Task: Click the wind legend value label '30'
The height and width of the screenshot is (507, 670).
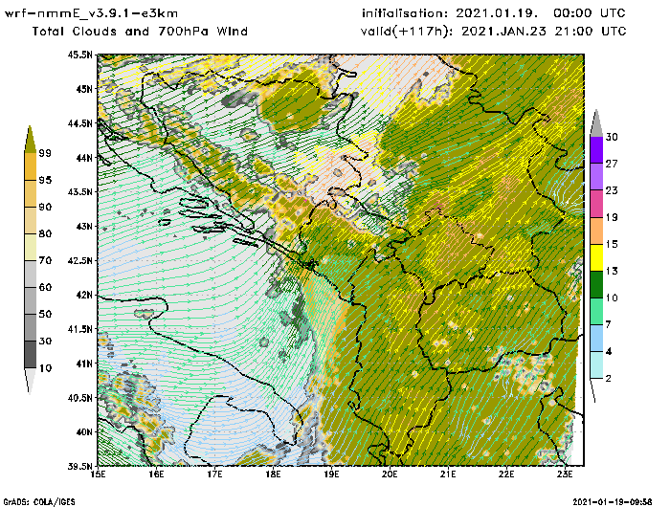Action: (x=612, y=137)
